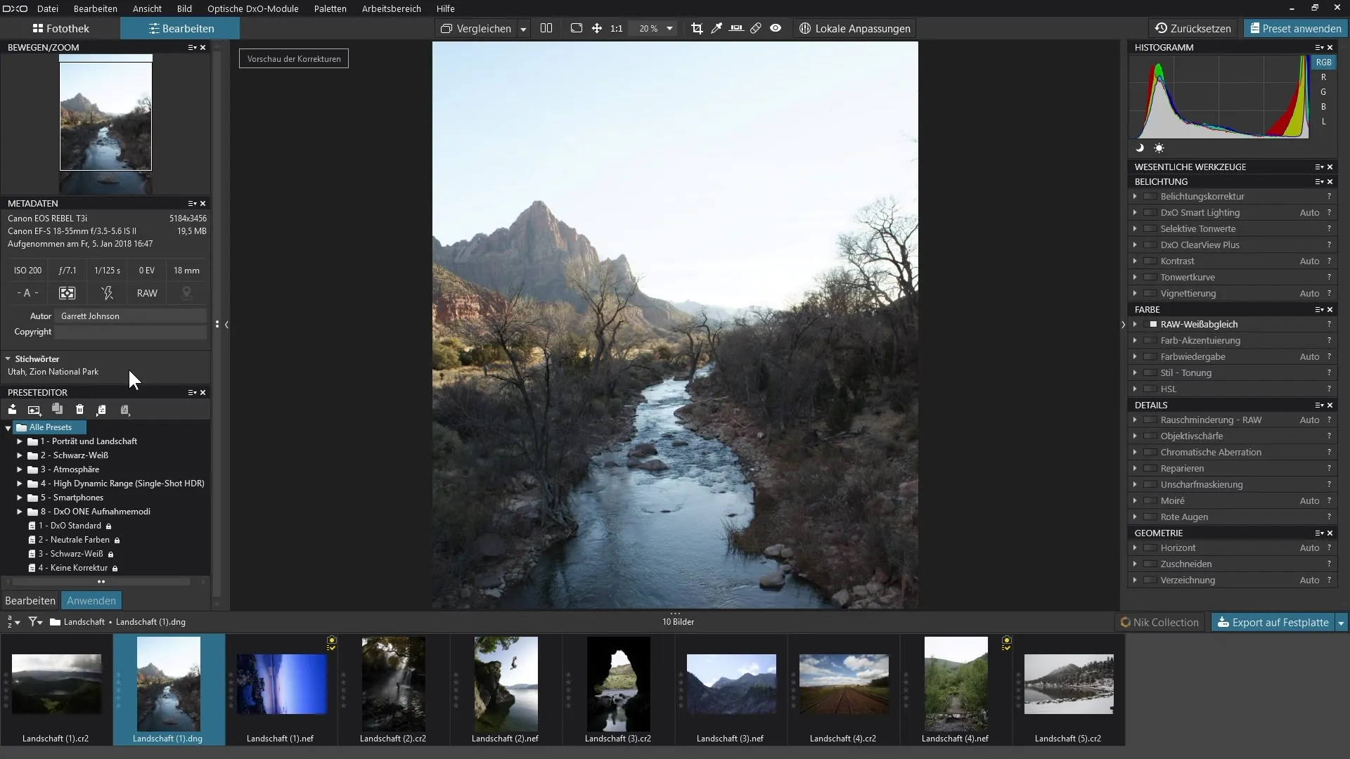The width and height of the screenshot is (1350, 759).
Task: Show the G channel in histogram
Action: click(1323, 92)
